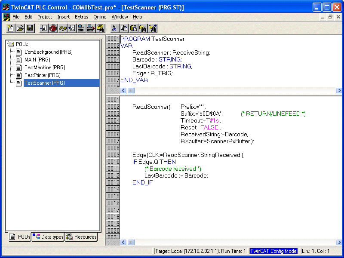Open the Insert menu
The image size is (344, 258).
point(63,17)
